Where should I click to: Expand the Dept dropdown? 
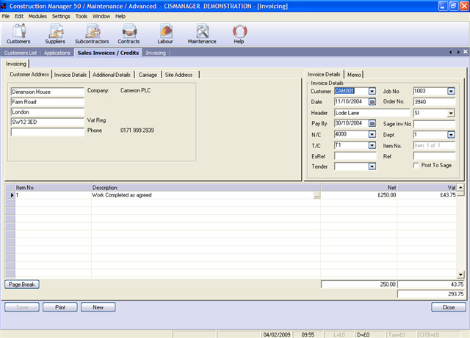(451, 135)
